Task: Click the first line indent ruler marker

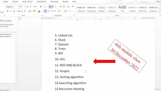Action: click(x=71, y=18)
